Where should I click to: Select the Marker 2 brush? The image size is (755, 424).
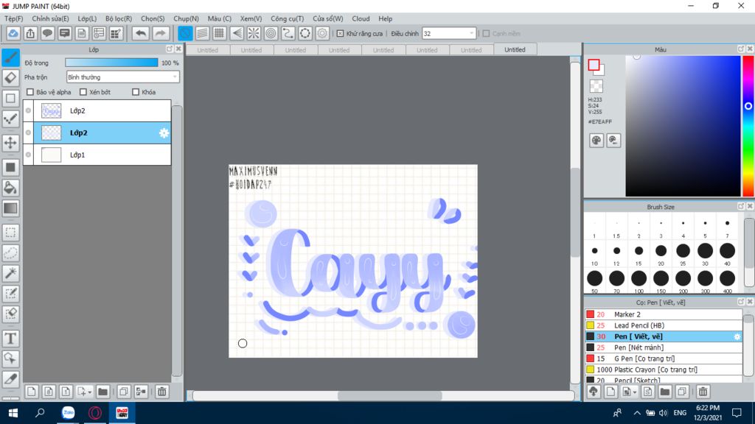[x=664, y=314]
